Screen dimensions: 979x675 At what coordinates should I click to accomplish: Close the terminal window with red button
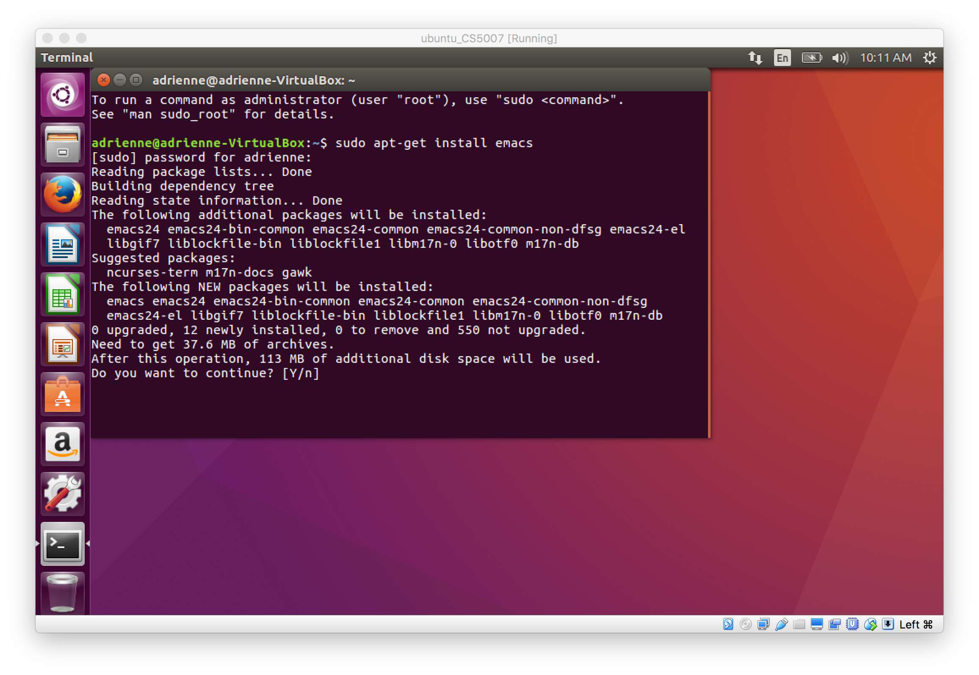(103, 80)
